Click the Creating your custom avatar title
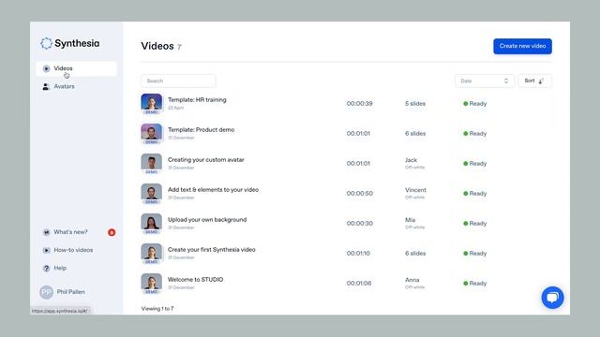 (x=206, y=160)
